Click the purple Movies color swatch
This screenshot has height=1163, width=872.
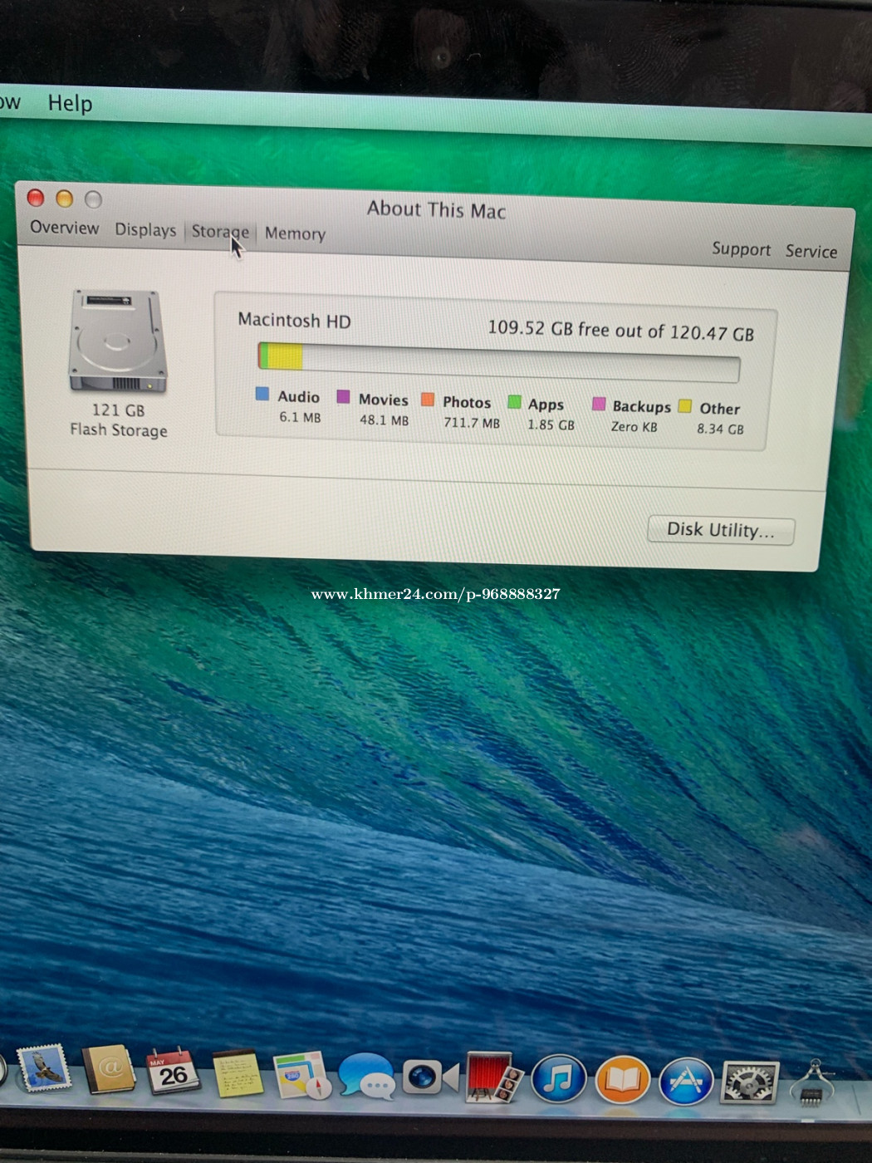pyautogui.click(x=343, y=396)
